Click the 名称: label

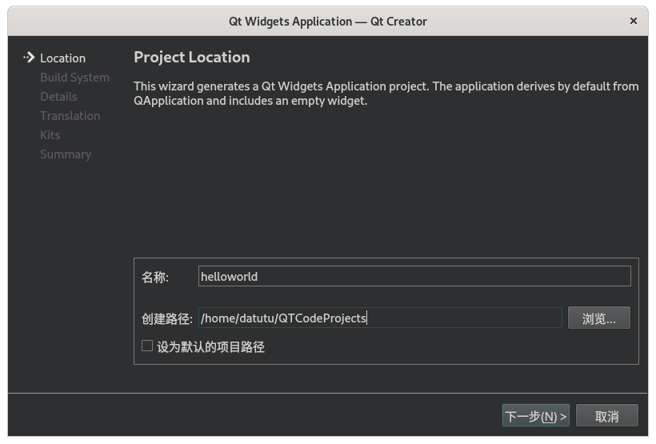(x=155, y=277)
